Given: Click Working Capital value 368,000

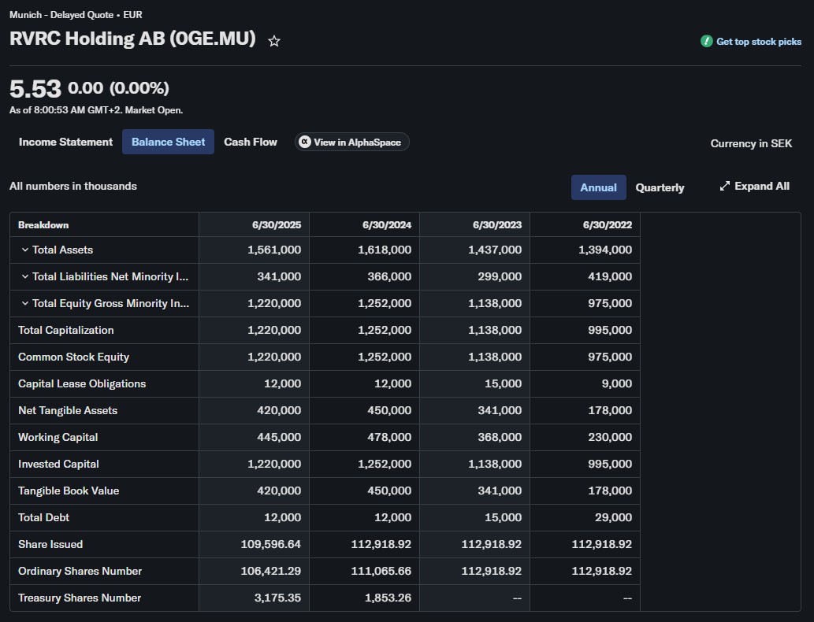Looking at the screenshot, I should (x=500, y=437).
